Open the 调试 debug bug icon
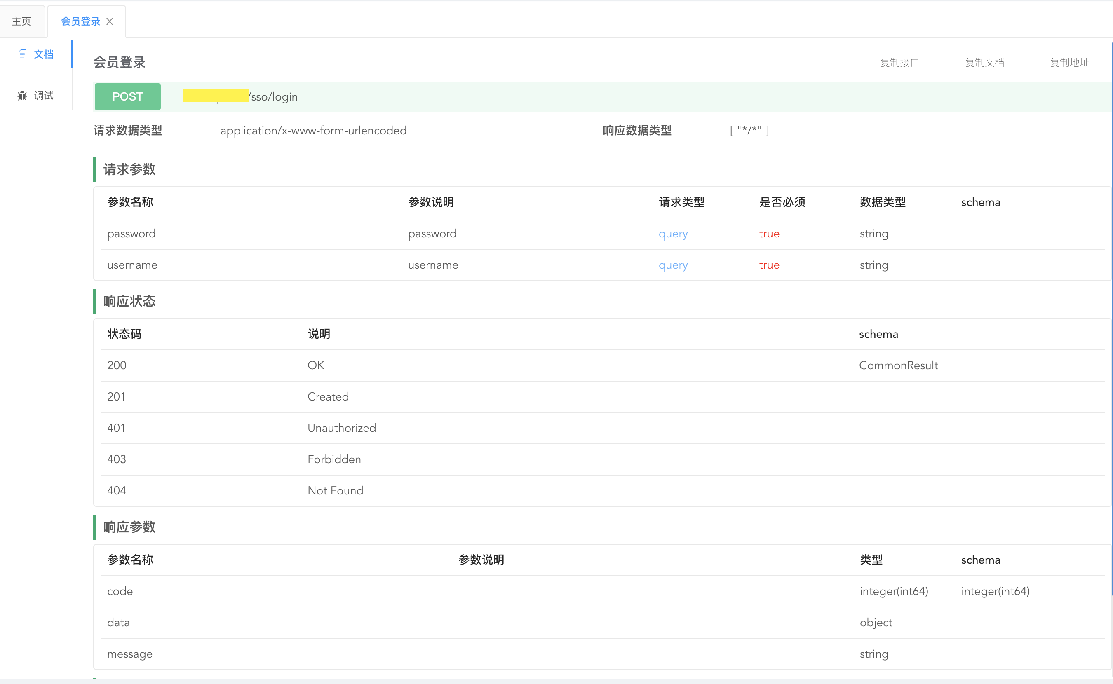 (22, 96)
